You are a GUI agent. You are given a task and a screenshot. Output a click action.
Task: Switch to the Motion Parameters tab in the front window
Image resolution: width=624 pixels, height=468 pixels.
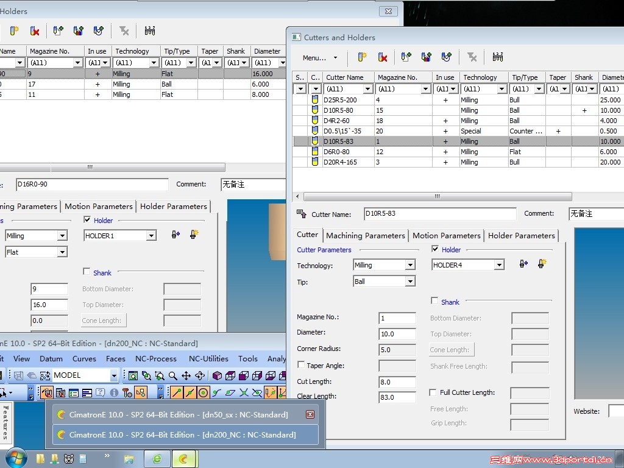pyautogui.click(x=447, y=236)
